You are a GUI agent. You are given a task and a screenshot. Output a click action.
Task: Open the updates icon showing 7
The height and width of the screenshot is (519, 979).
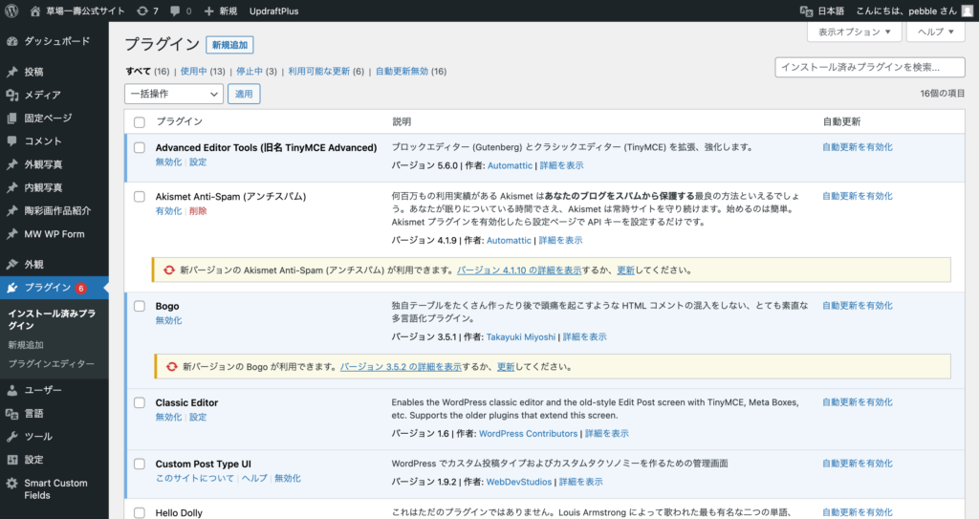142,11
